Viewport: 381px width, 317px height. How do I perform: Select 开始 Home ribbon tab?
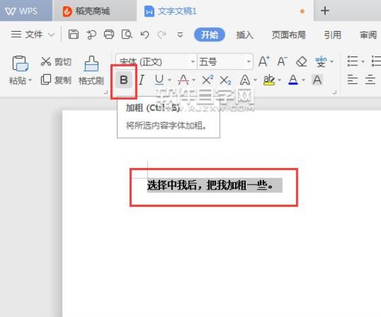209,35
